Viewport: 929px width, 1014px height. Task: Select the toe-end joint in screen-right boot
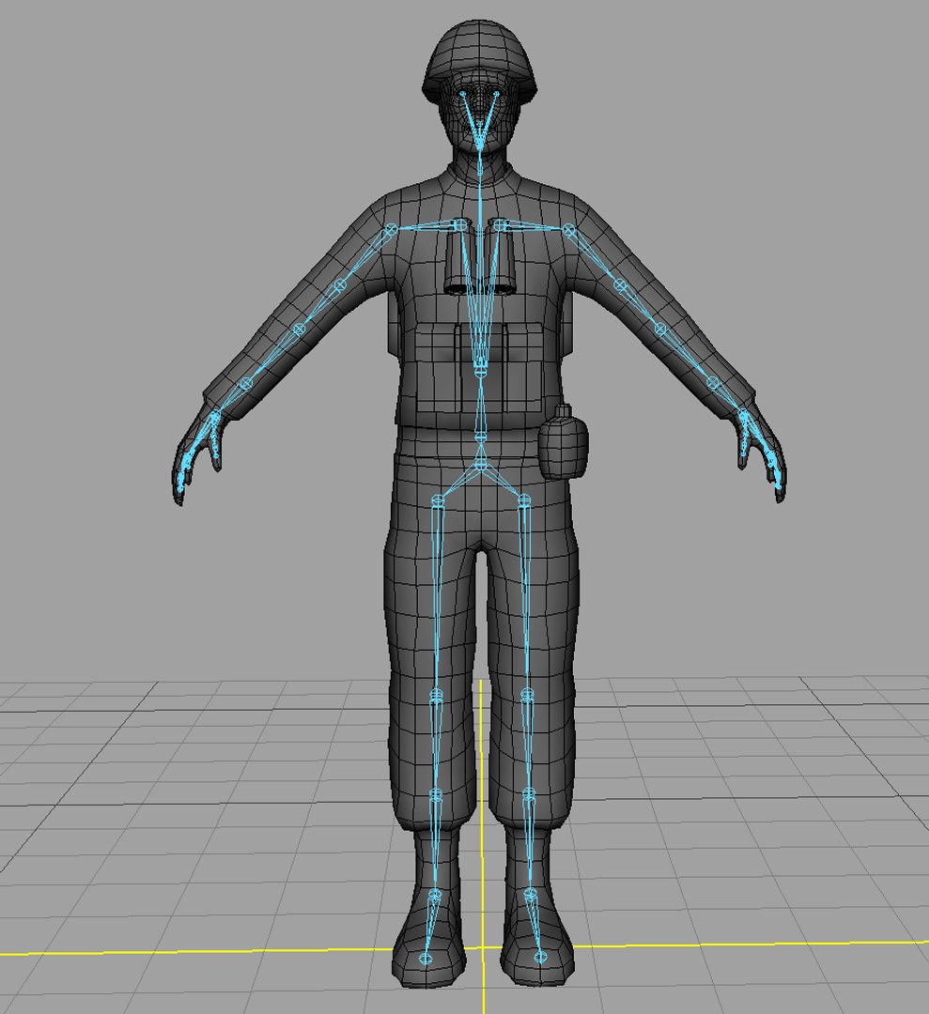pos(540,958)
